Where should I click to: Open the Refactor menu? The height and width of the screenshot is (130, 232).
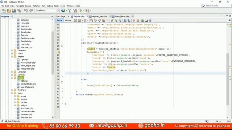36,6
